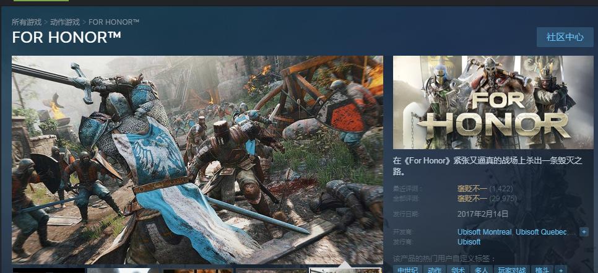Open the 动作游戏 breadcrumb link
The image size is (598, 273).
coord(65,22)
